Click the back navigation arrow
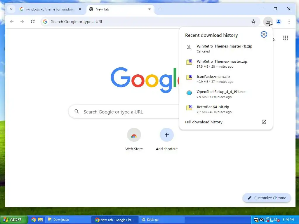Viewport: 299px width, 224px height. pyautogui.click(x=12, y=22)
